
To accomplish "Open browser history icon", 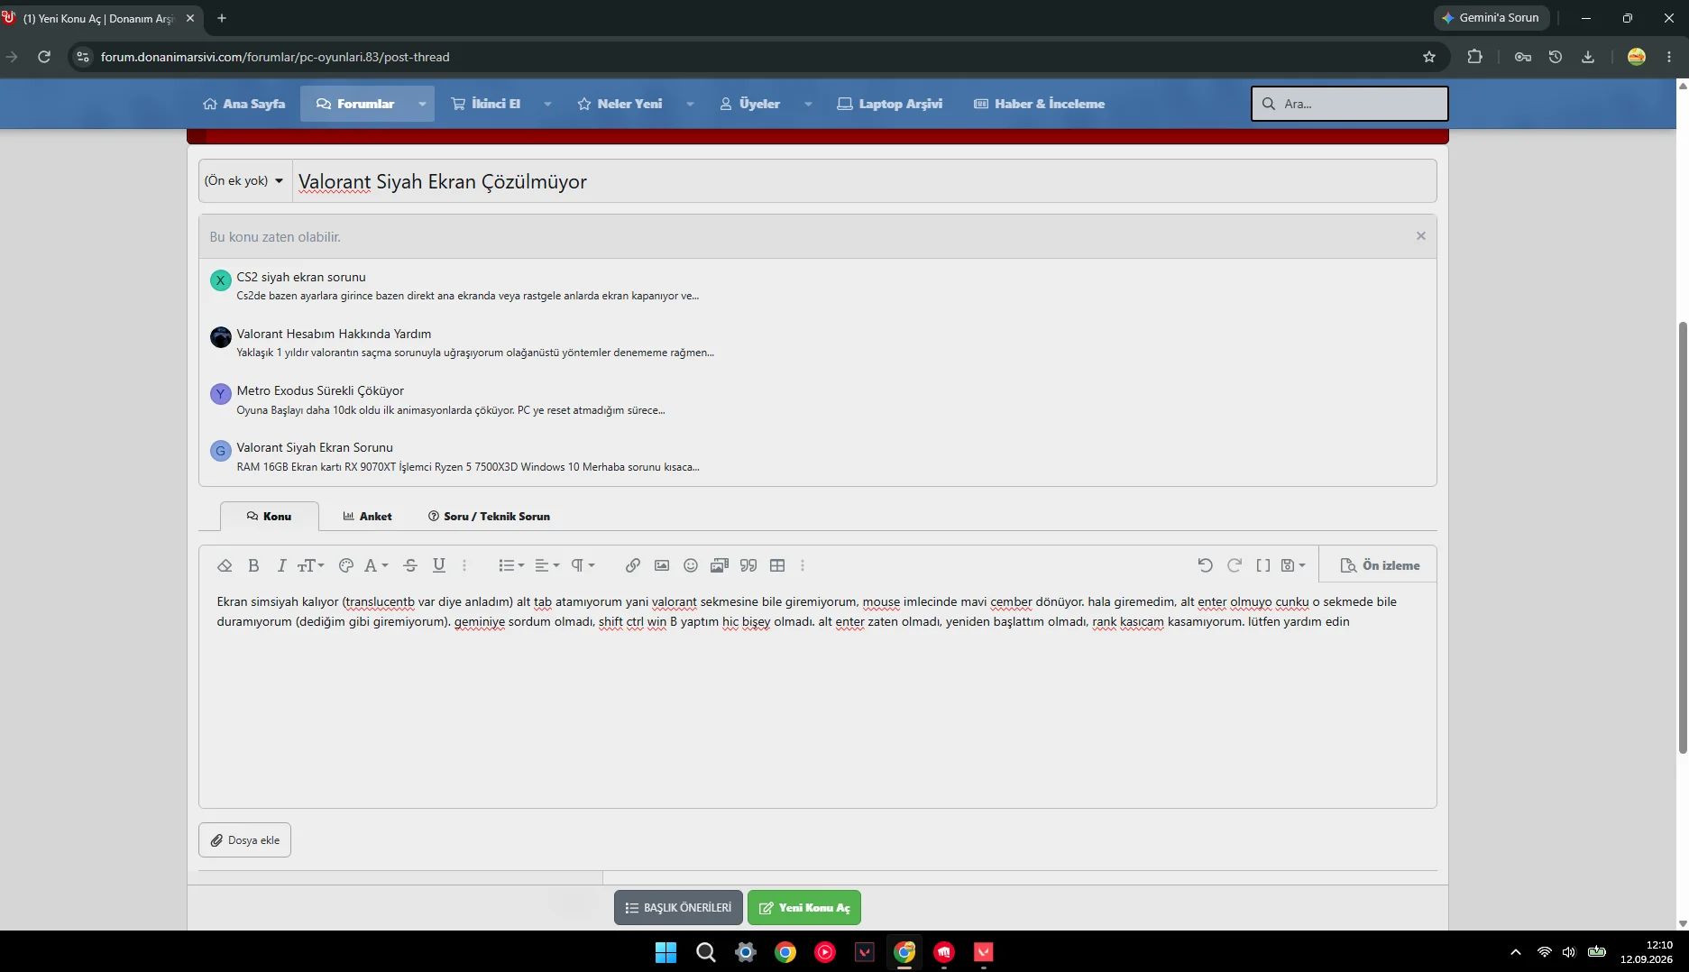I will pos(1556,57).
